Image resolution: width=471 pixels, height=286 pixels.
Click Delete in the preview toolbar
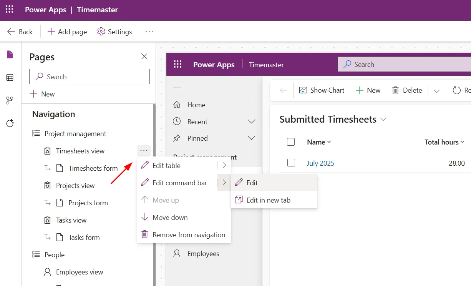407,90
